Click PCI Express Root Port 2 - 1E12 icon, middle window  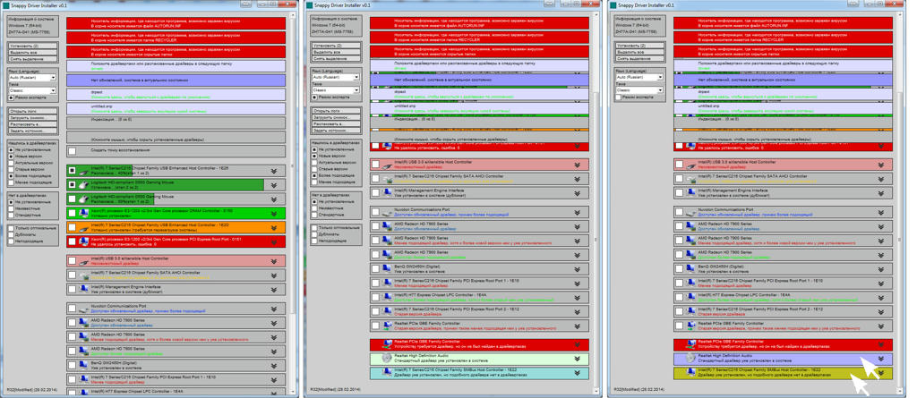coord(388,311)
